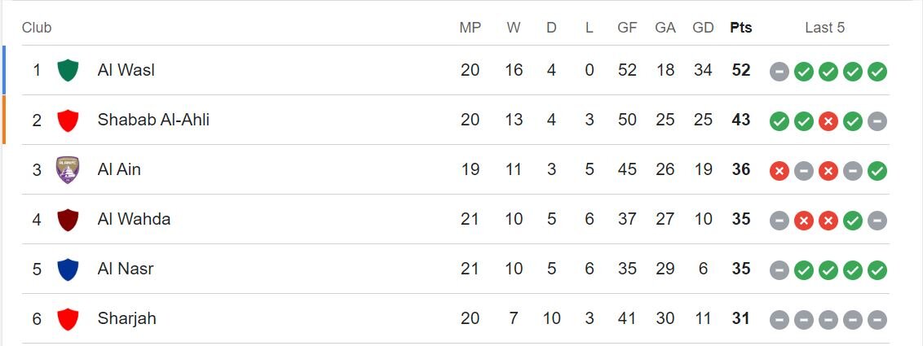Click Al Wasl's most recent win icon
This screenshot has width=923, height=346.
[x=877, y=72]
